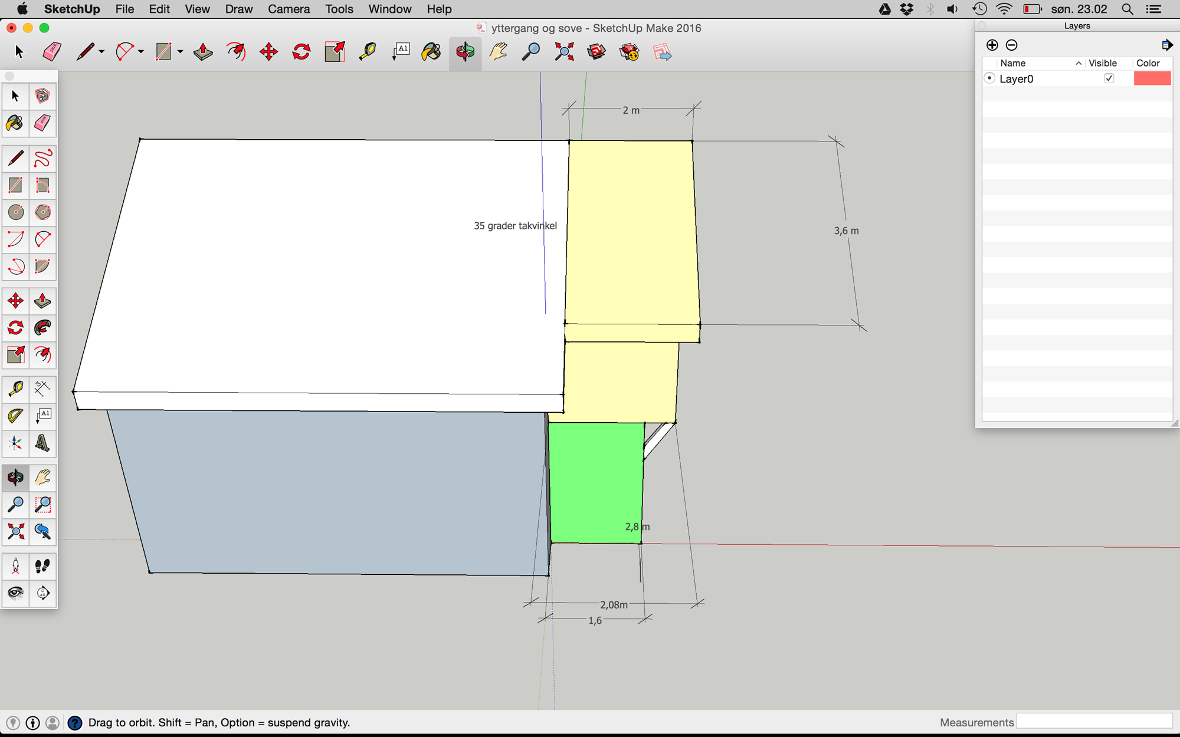
Task: Select the Eraser tool in top toolbar
Action: [52, 52]
